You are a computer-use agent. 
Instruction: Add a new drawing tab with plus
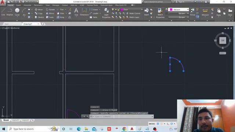[x=43, y=24]
